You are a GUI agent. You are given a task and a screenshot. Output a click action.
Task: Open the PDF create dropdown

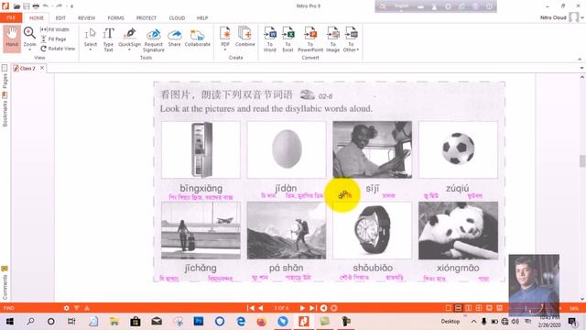click(x=225, y=49)
